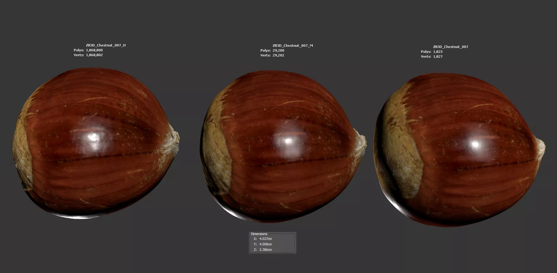Select the ZB3D_Chestnut_007_M name label

pyautogui.click(x=293, y=46)
